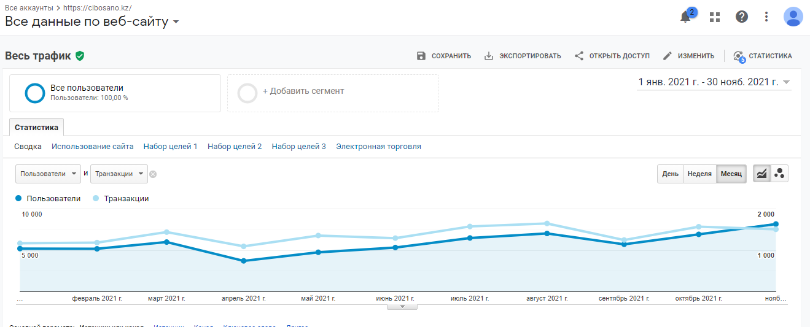Viewport: 810px width, 327px height.
Task: Open the three-dot more options menu
Action: click(x=766, y=17)
